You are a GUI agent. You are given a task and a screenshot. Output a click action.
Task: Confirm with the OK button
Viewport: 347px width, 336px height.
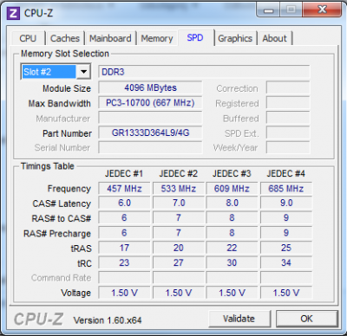point(306,319)
